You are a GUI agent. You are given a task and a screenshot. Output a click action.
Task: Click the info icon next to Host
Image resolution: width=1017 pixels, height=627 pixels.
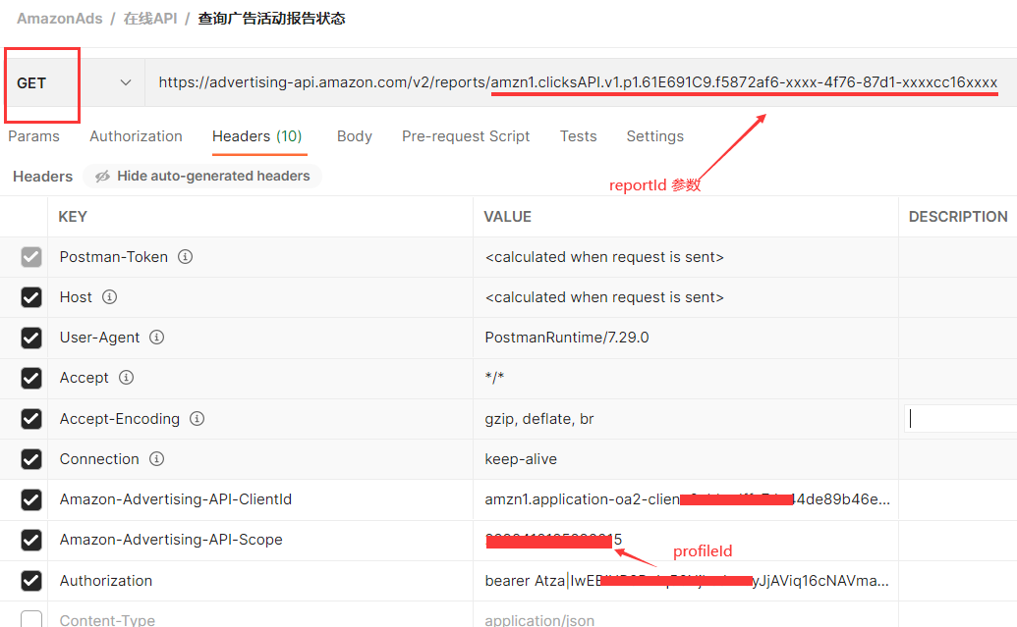[x=110, y=296]
